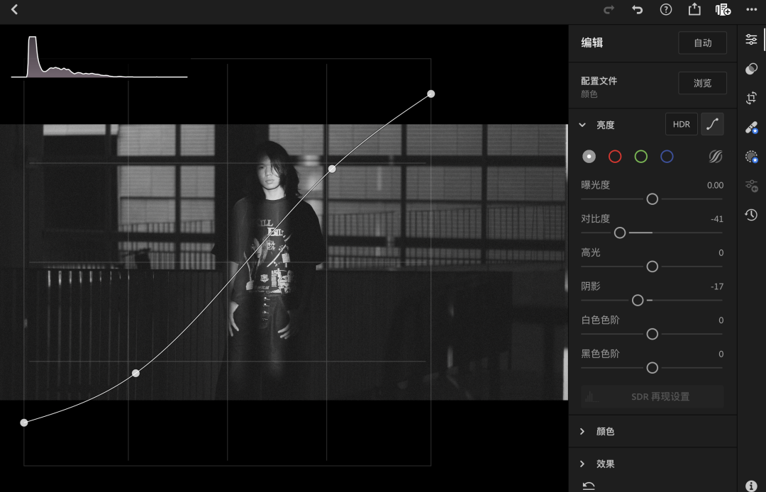Screen dimensions: 766x492
Task: Open version history clock icon
Action: point(751,214)
